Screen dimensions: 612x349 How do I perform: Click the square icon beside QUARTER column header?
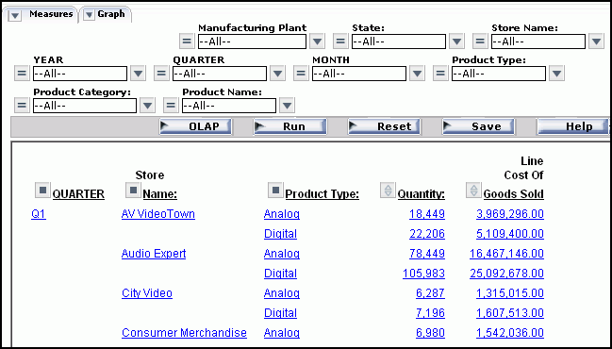[42, 191]
